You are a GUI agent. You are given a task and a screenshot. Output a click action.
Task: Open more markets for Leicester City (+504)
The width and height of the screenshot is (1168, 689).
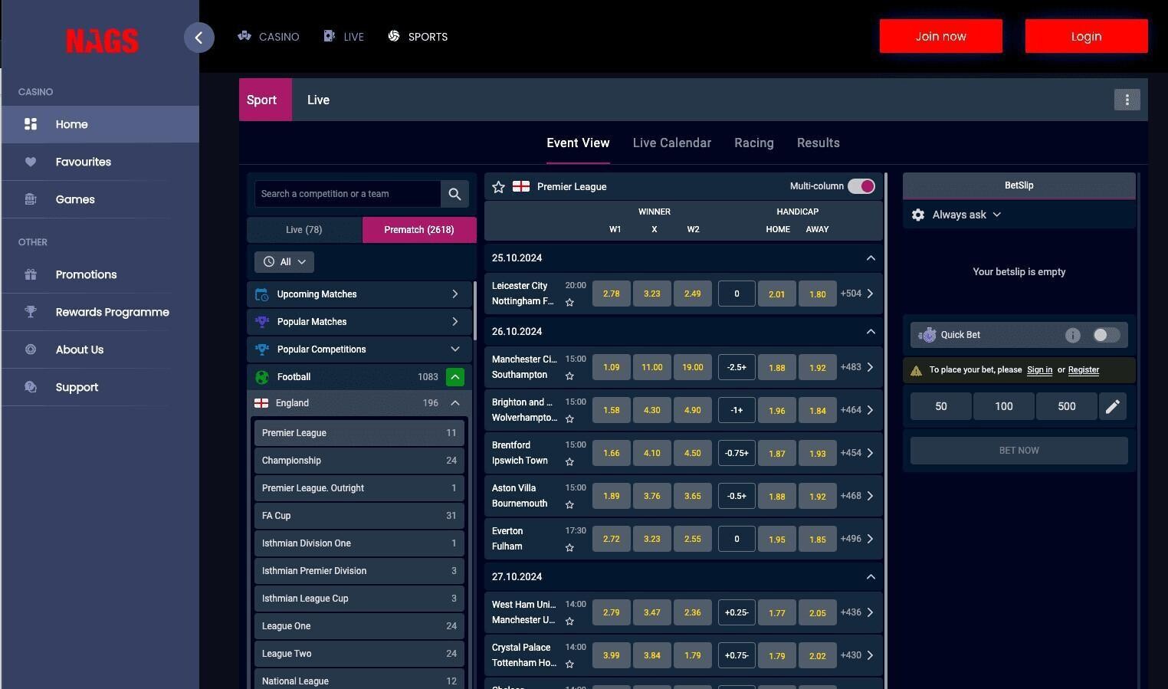point(858,294)
